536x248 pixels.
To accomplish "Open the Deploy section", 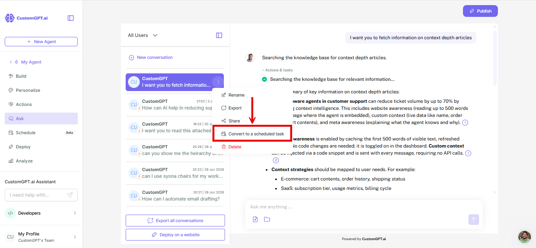I will 41,147.
